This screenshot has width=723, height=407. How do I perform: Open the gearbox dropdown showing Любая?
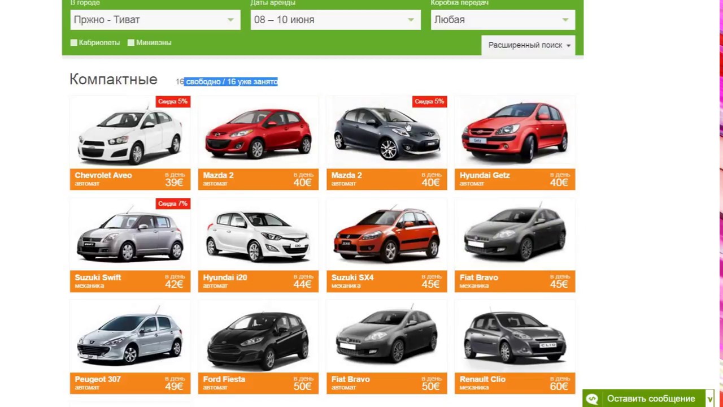[x=503, y=20]
